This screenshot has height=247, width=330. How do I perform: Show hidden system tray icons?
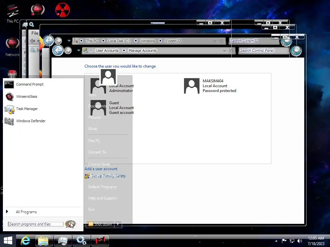pyautogui.click(x=276, y=241)
